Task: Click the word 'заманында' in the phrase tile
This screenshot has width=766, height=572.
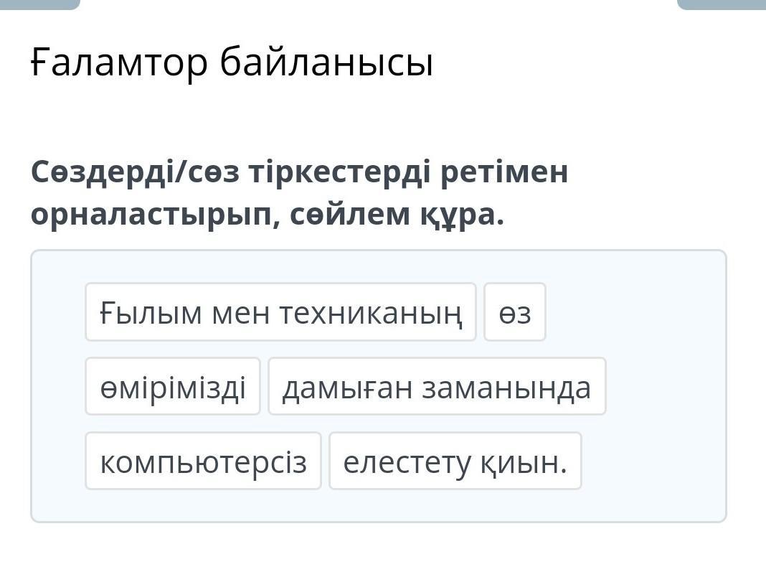Action: (506, 387)
